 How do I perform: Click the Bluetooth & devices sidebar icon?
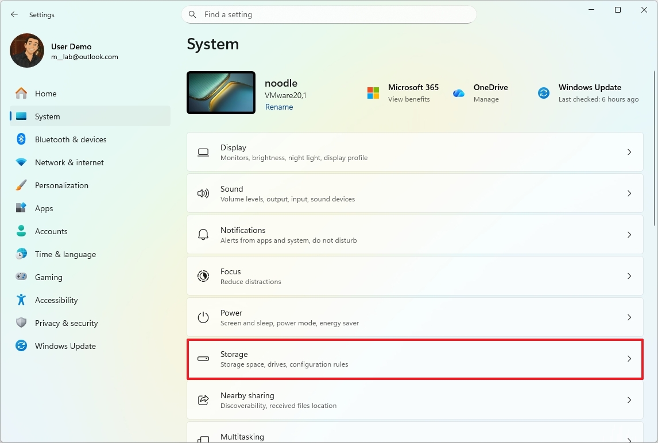point(21,139)
